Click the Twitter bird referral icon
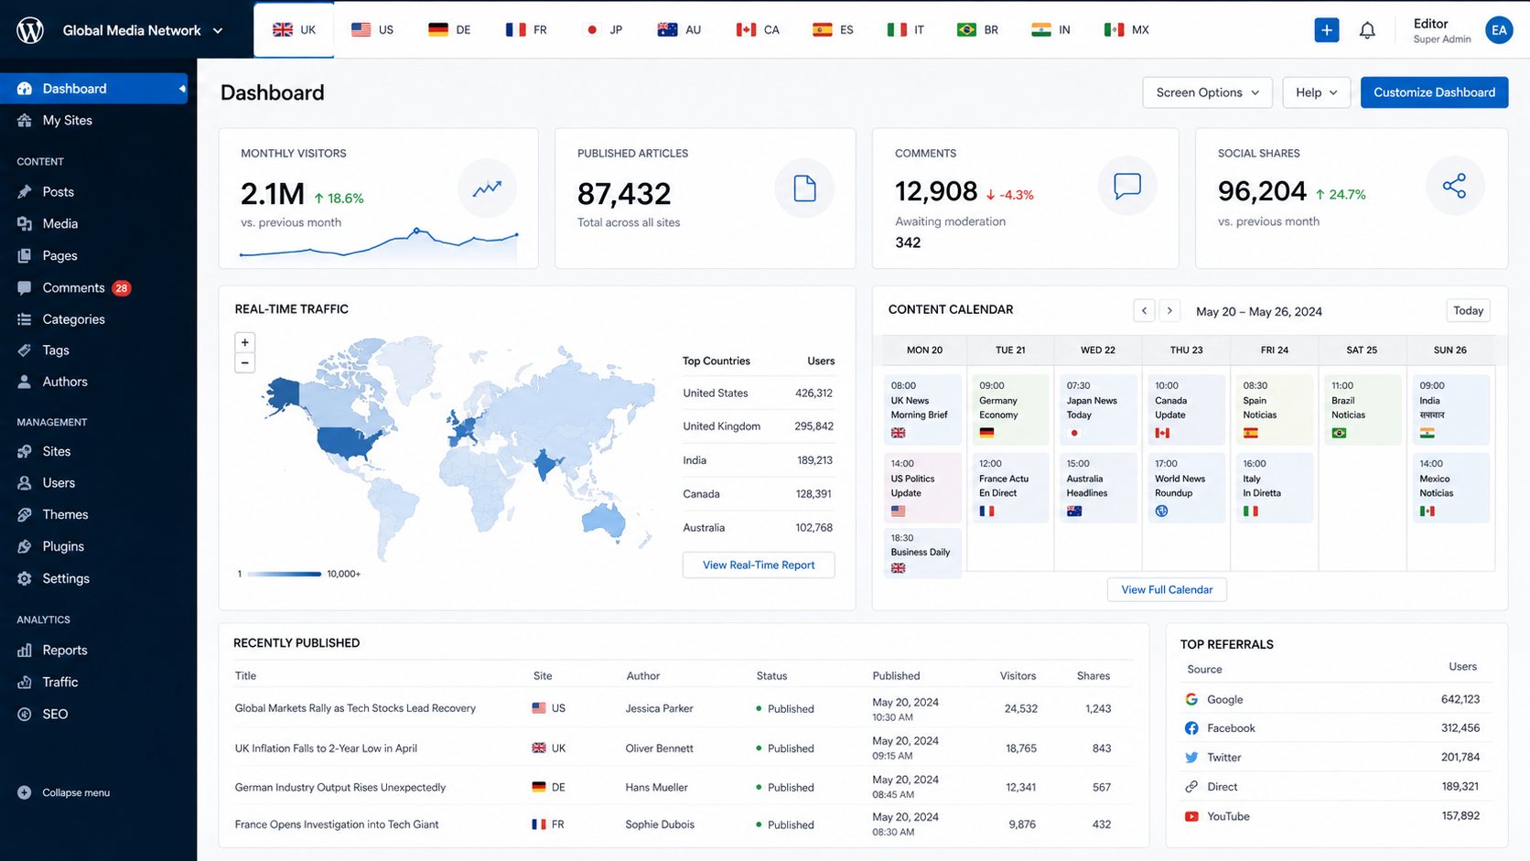 click(1191, 758)
